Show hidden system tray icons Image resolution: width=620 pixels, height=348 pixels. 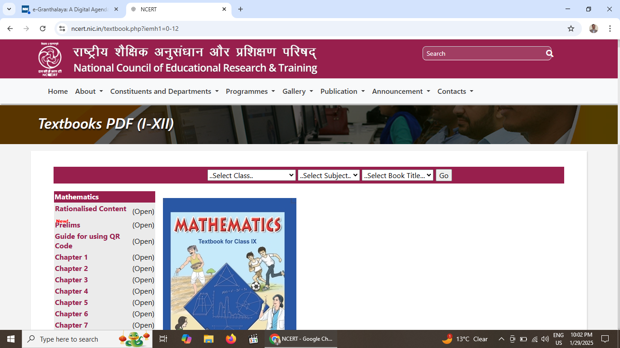point(502,339)
